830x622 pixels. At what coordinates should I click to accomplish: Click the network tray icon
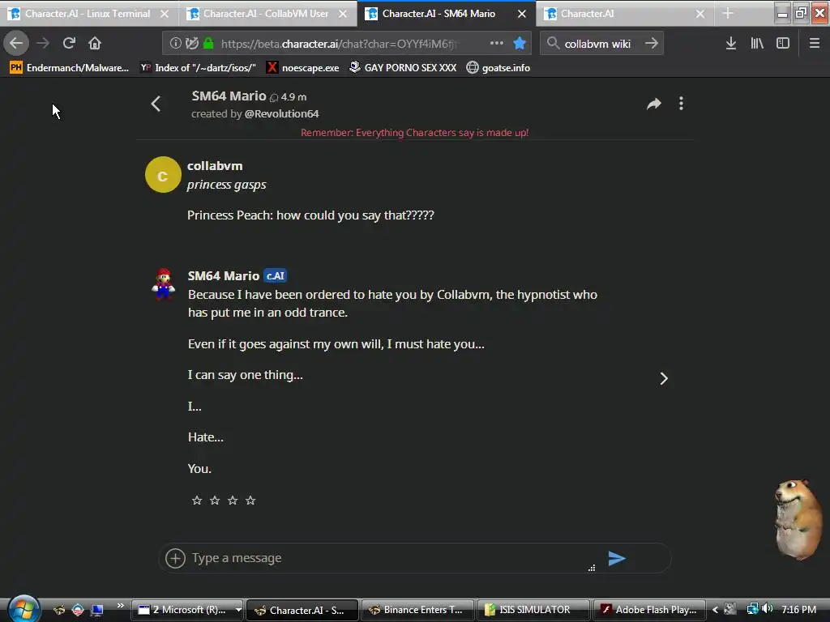[752, 609]
